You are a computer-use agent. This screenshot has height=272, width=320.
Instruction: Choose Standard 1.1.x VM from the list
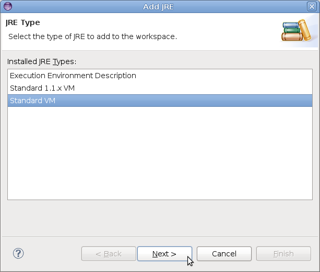[x=42, y=88]
